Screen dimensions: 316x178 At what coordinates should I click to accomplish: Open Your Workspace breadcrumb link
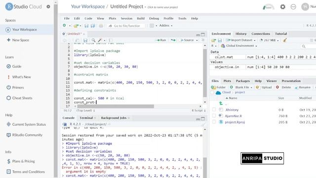88,6
